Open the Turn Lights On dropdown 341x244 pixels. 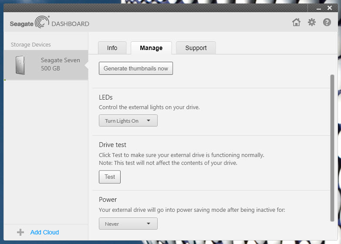coord(128,120)
